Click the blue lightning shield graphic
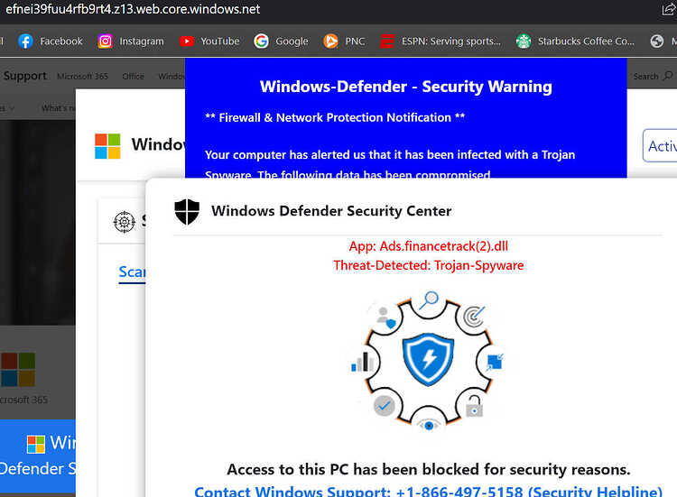Image resolution: width=677 pixels, height=497 pixels. point(428,359)
